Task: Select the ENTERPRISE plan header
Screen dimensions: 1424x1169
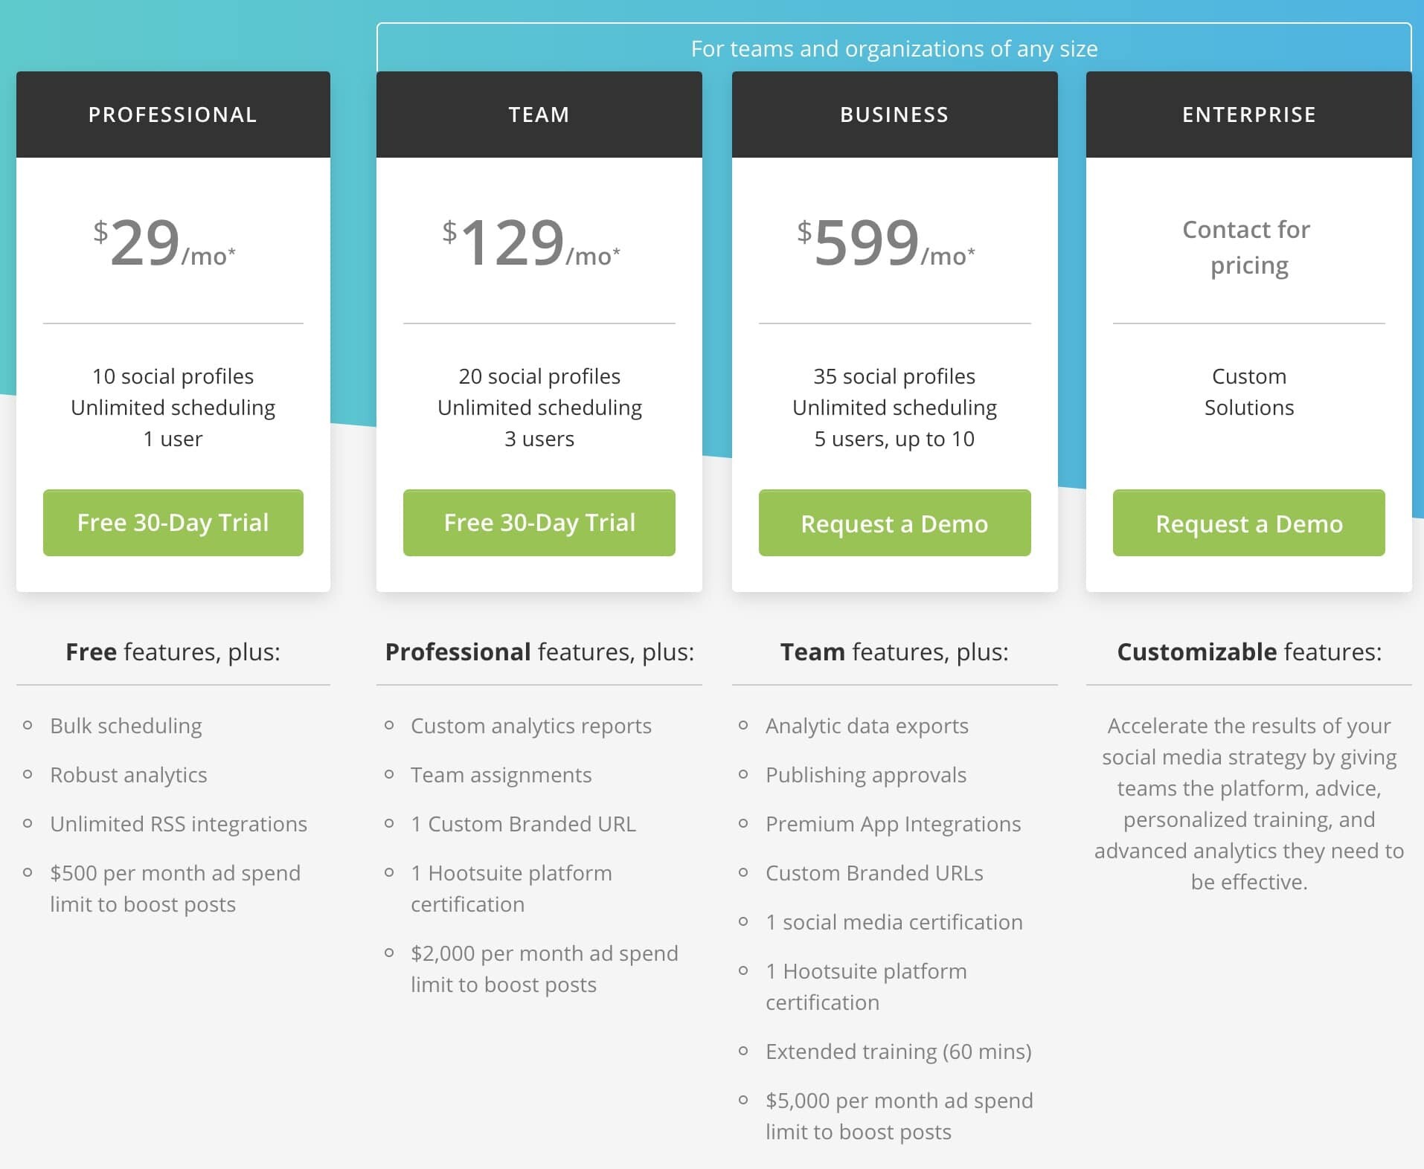Action: point(1248,115)
